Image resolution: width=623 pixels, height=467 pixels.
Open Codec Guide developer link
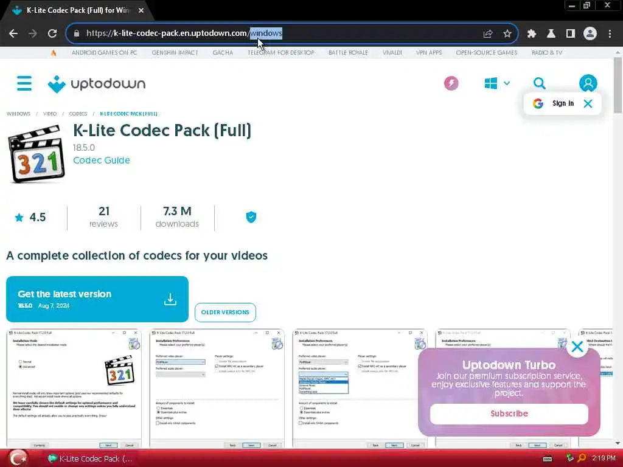[102, 161]
